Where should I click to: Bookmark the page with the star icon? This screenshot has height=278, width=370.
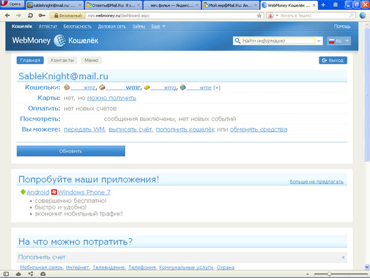[259, 15]
